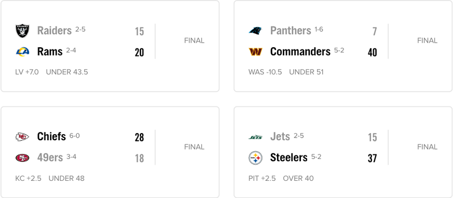Click the Commanders final score 40

373,52
